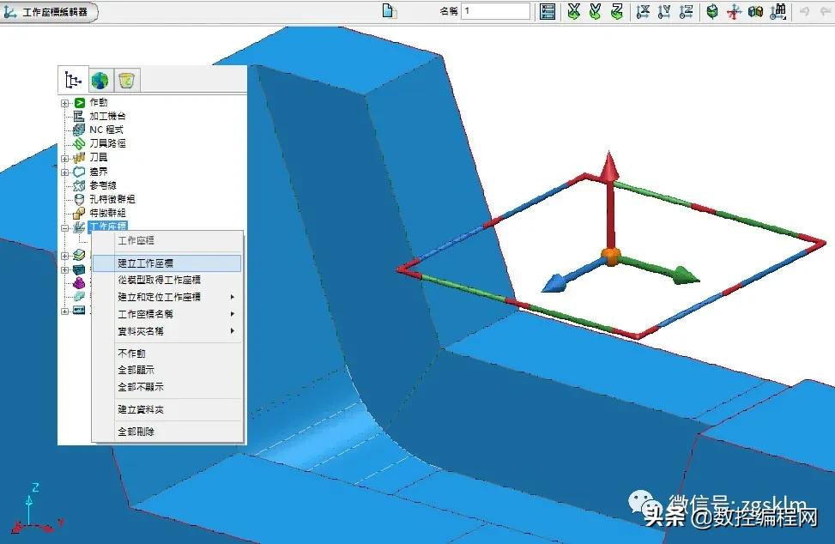This screenshot has height=544, width=835.
Task: Choose 建立資料夾 from context menu
Action: 167,409
